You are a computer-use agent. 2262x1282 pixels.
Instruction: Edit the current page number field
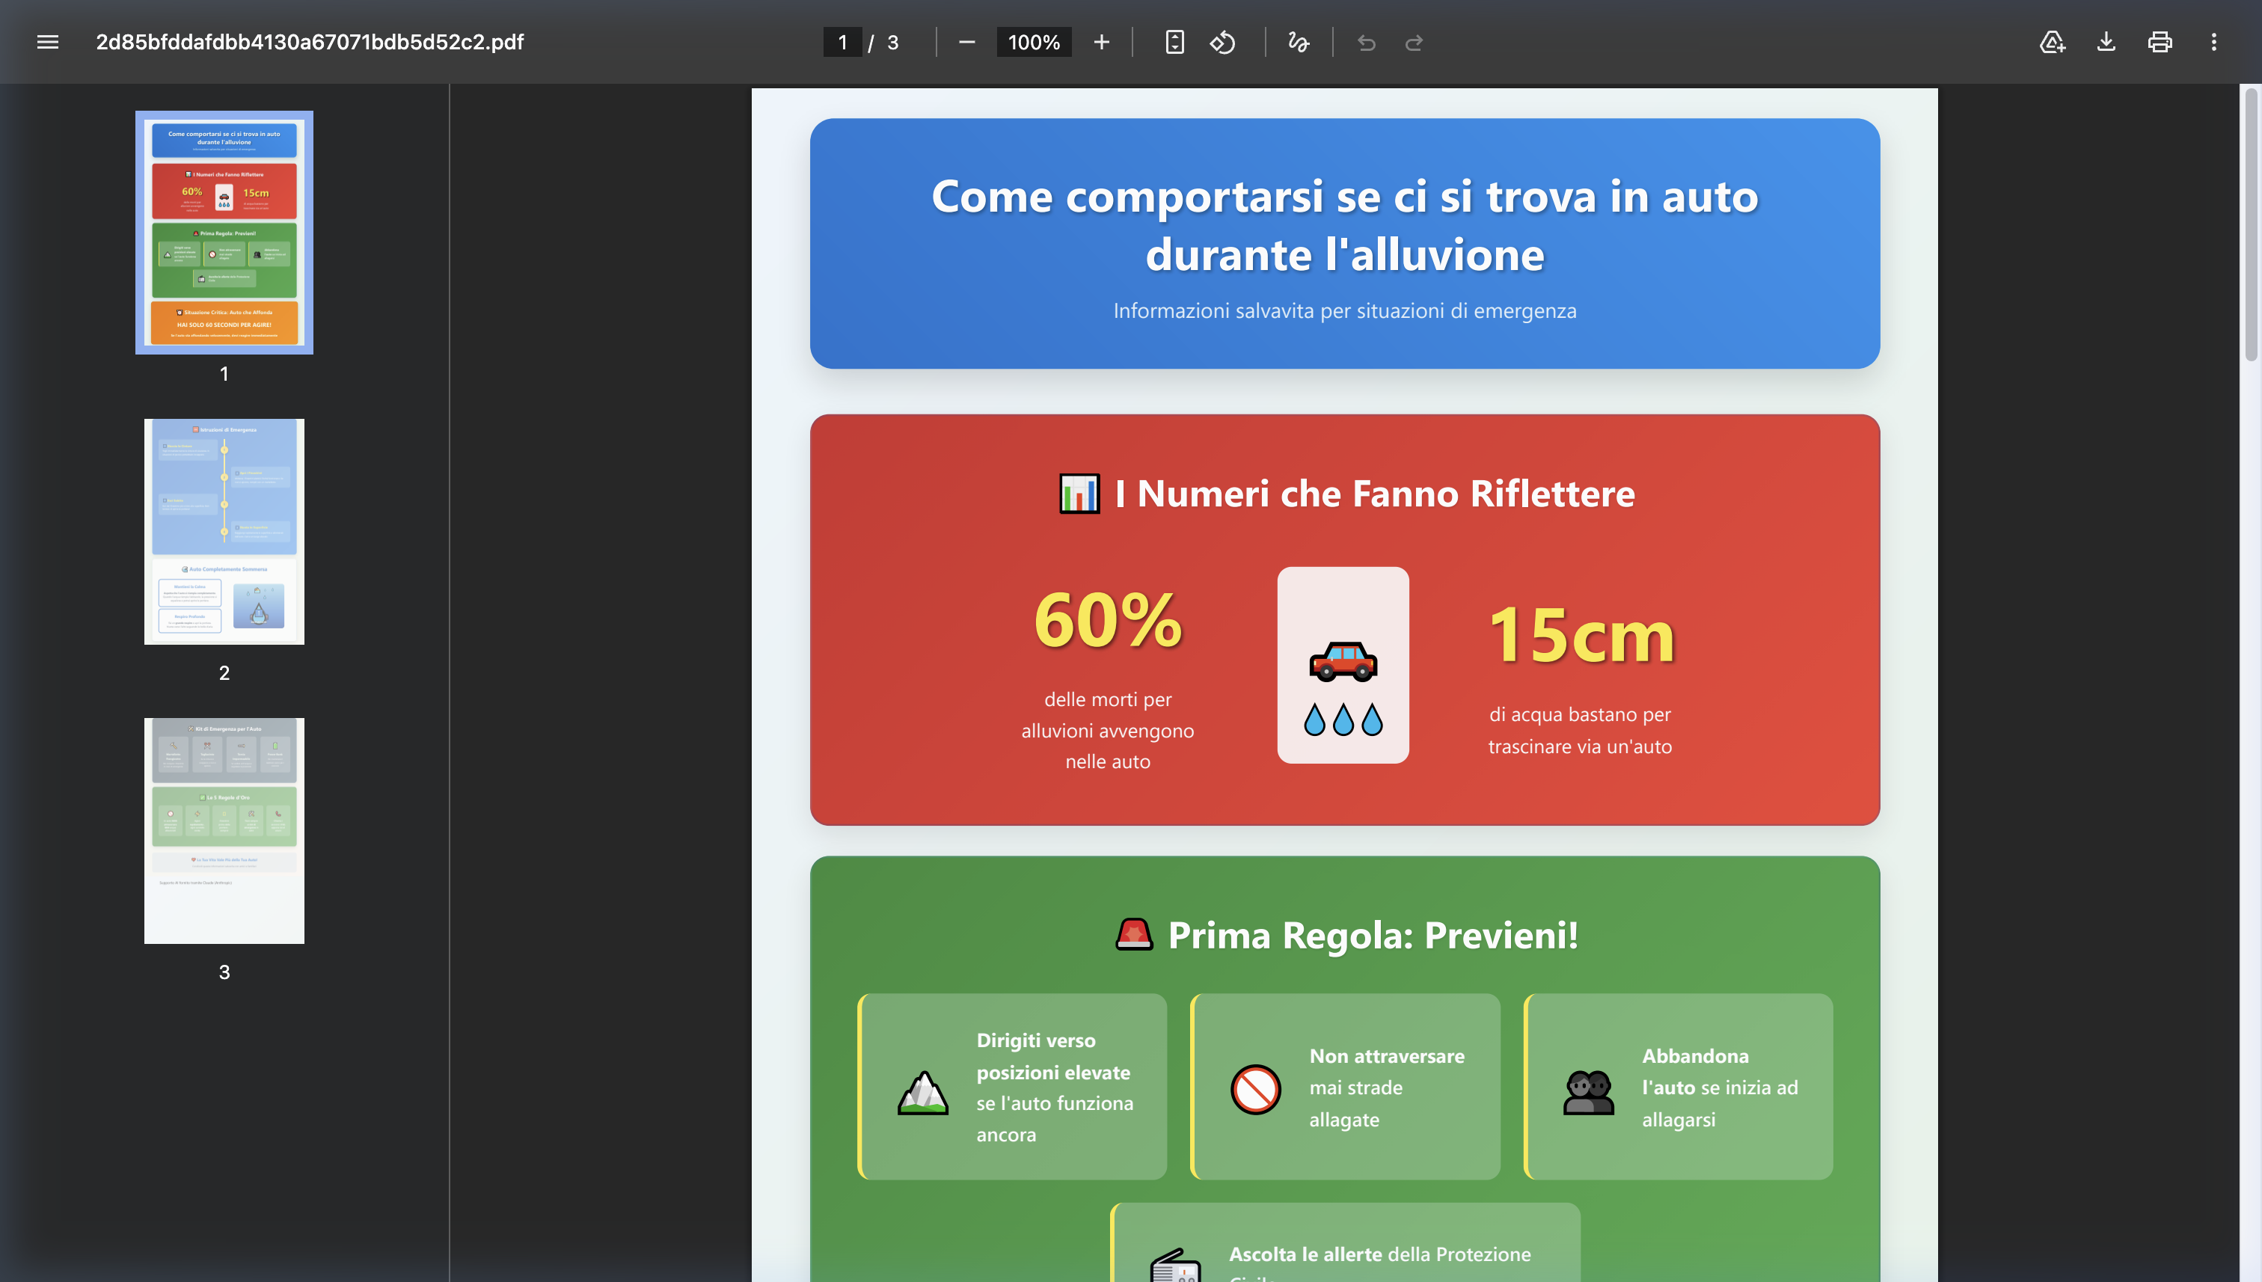point(842,43)
